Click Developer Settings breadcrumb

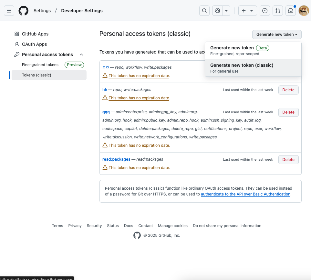[82, 11]
